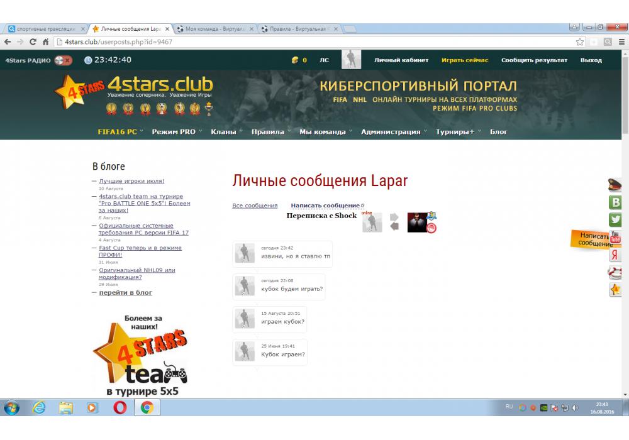Open the VK social page icon
The image size is (629, 440).
click(615, 202)
